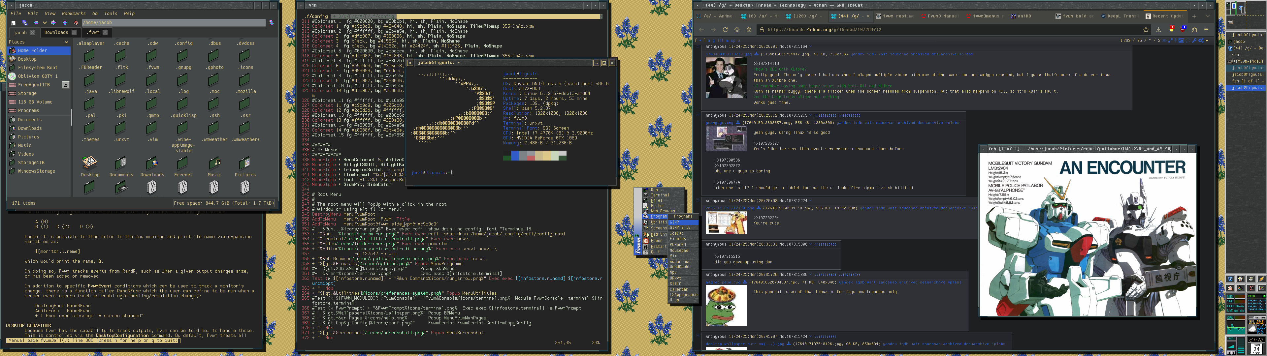
Task: Open IceCat downloads arrow icon
Action: tap(1158, 30)
